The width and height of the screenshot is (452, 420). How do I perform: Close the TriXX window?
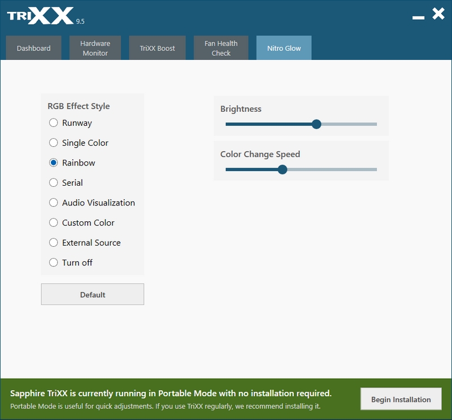[438, 14]
